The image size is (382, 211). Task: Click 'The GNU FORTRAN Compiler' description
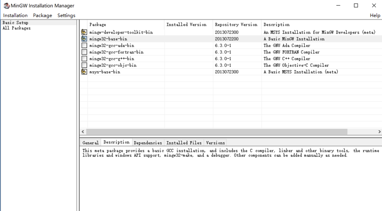coord(291,52)
